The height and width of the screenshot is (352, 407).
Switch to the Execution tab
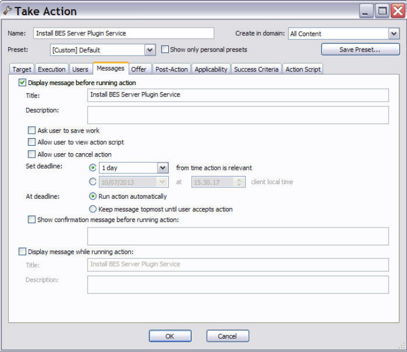tap(51, 69)
